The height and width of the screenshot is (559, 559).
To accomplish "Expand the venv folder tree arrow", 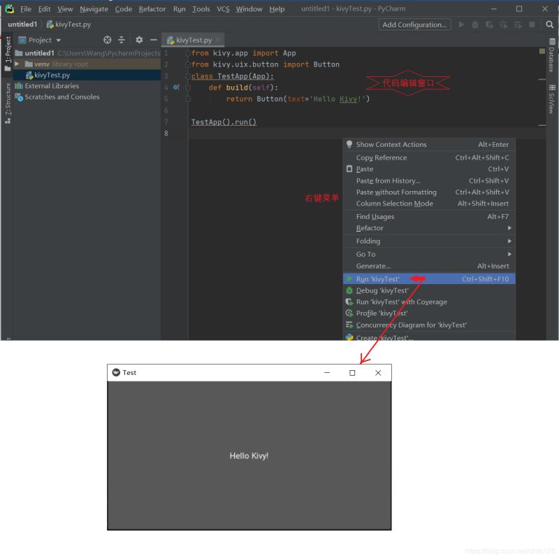I will tap(17, 64).
